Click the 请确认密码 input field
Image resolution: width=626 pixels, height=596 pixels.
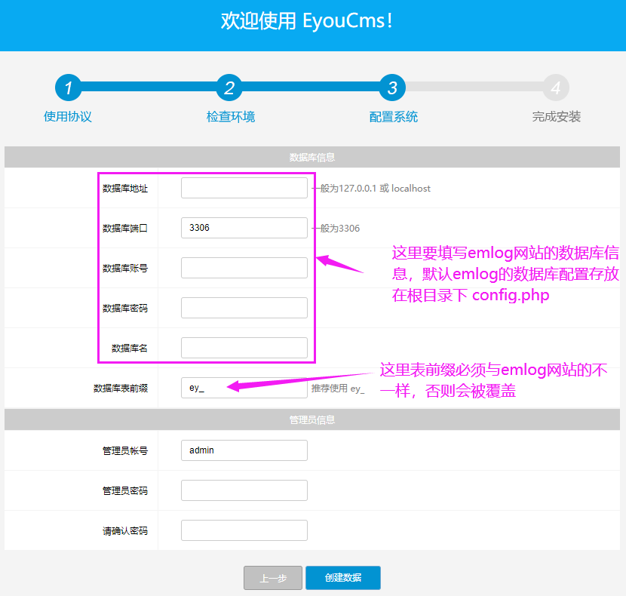pyautogui.click(x=244, y=530)
